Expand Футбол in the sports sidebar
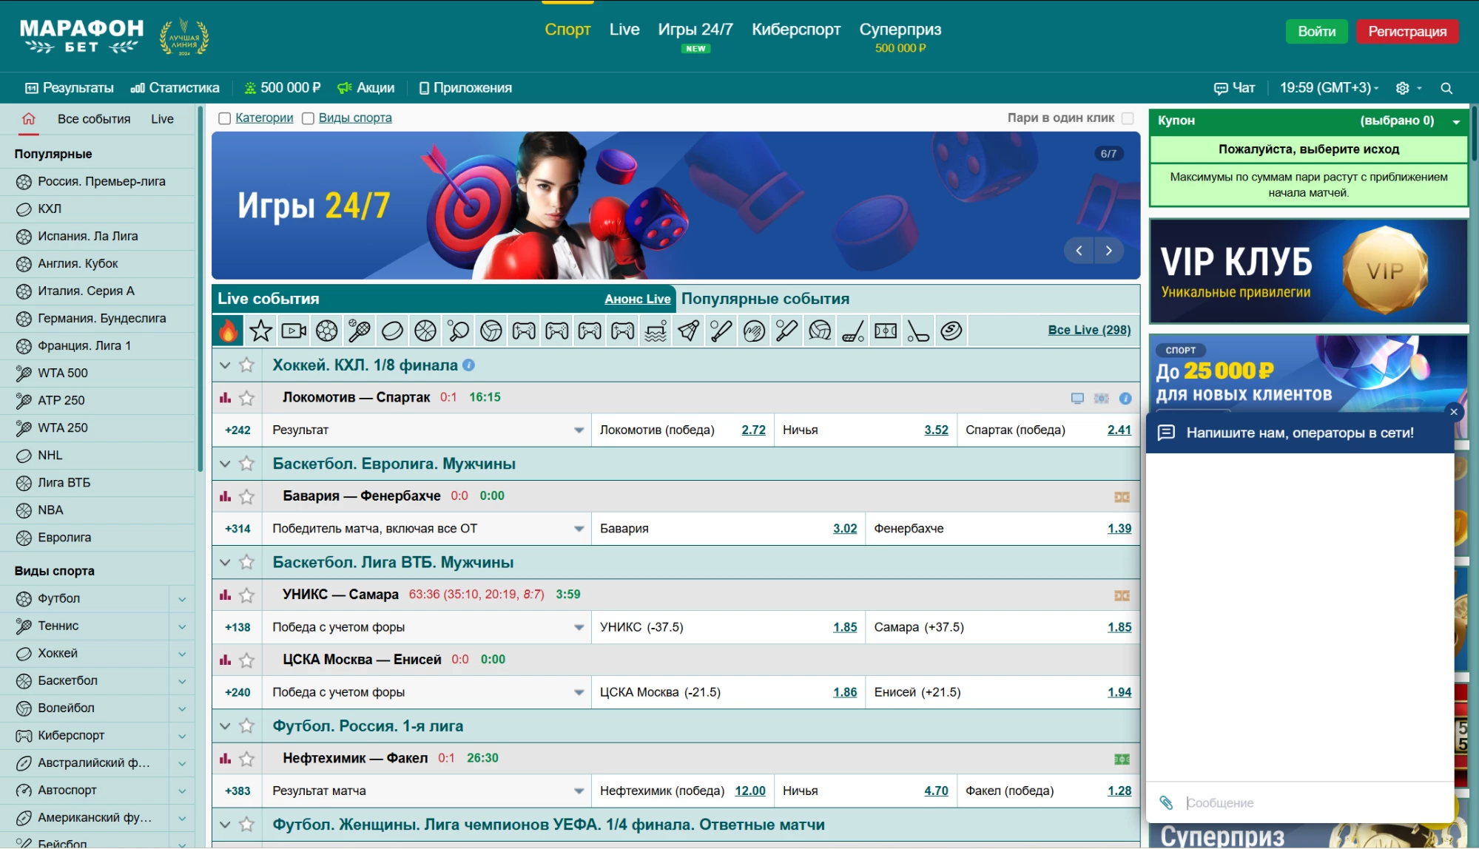This screenshot has width=1479, height=849. tap(182, 599)
